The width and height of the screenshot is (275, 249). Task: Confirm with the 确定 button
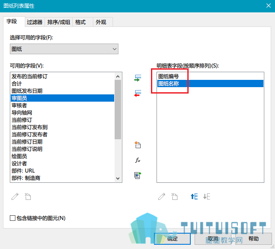tap(172, 238)
